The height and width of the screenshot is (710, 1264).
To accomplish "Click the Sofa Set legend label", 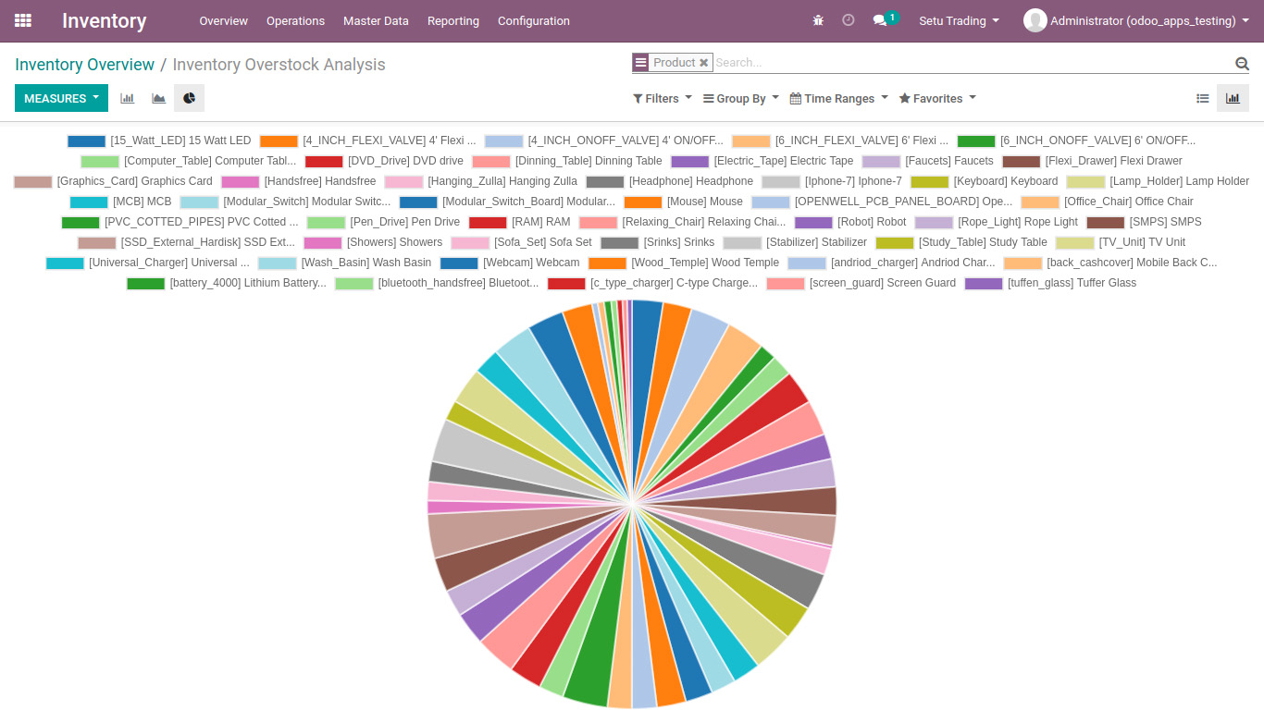I will tap(543, 242).
